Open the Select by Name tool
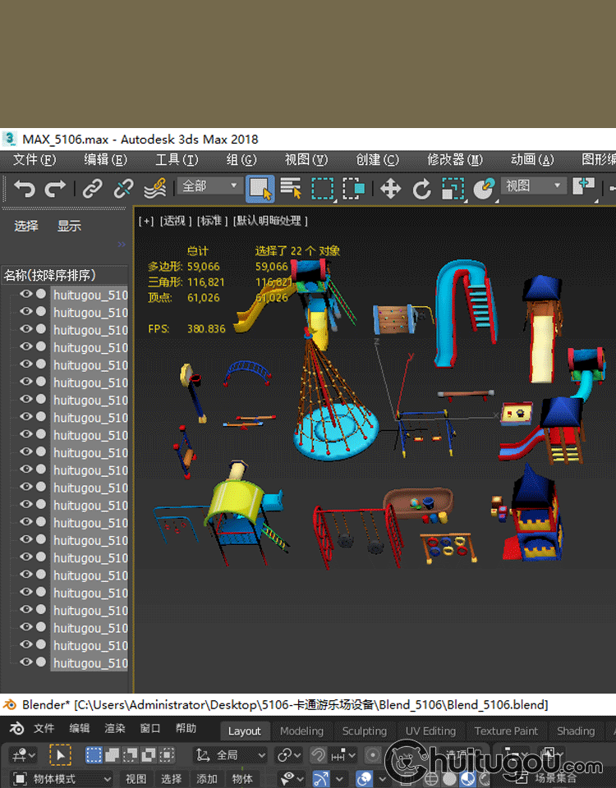616x788 pixels. (x=291, y=189)
